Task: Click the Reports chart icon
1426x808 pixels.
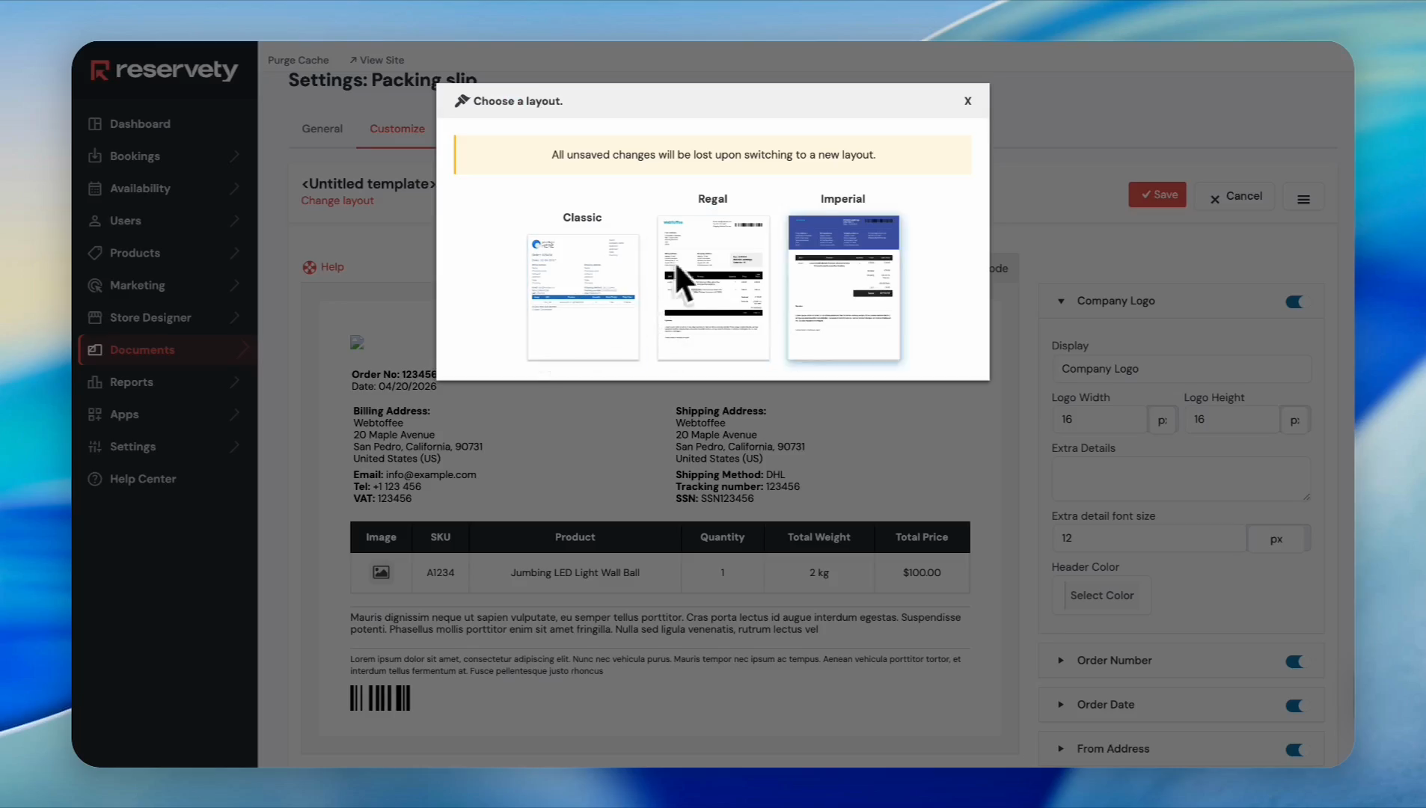Action: (95, 382)
